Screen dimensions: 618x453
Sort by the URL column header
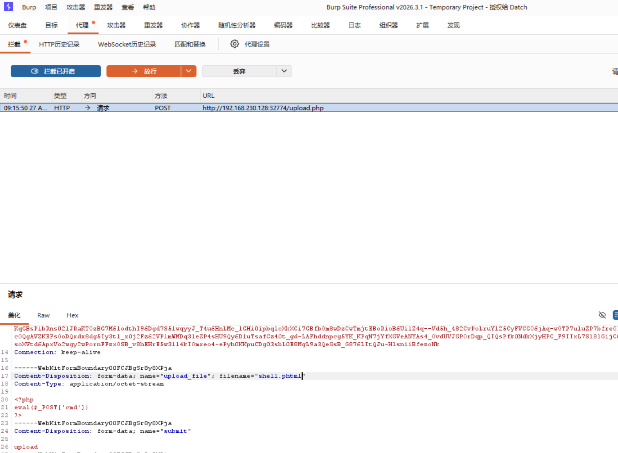coord(409,95)
